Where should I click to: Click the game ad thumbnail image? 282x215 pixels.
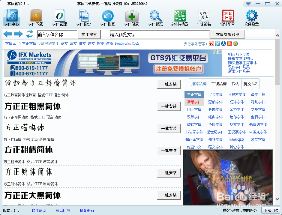[x=228, y=178]
